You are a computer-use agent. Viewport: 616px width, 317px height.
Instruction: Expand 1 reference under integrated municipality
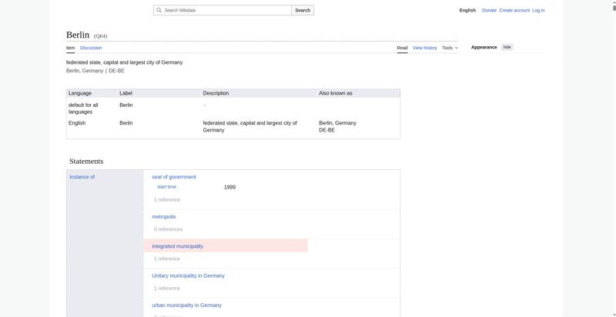[166, 259]
